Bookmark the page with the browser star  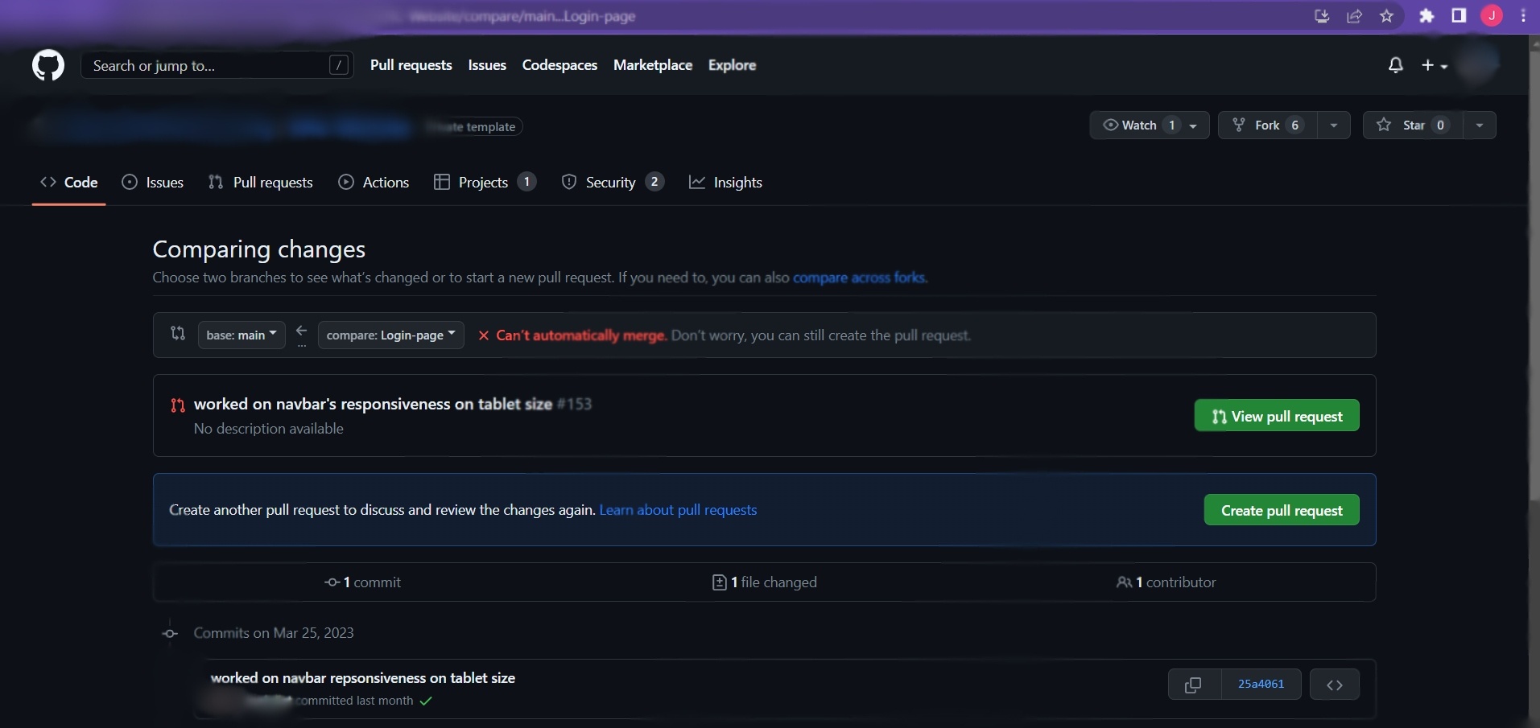pos(1387,15)
